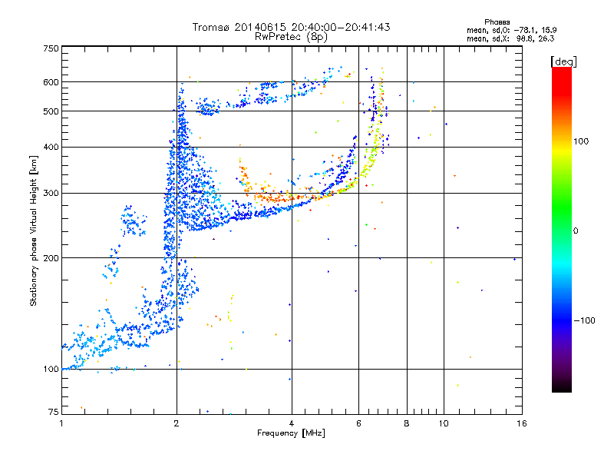Click the colorbar label '0'
Screen dimensions: 614x461
576,230
